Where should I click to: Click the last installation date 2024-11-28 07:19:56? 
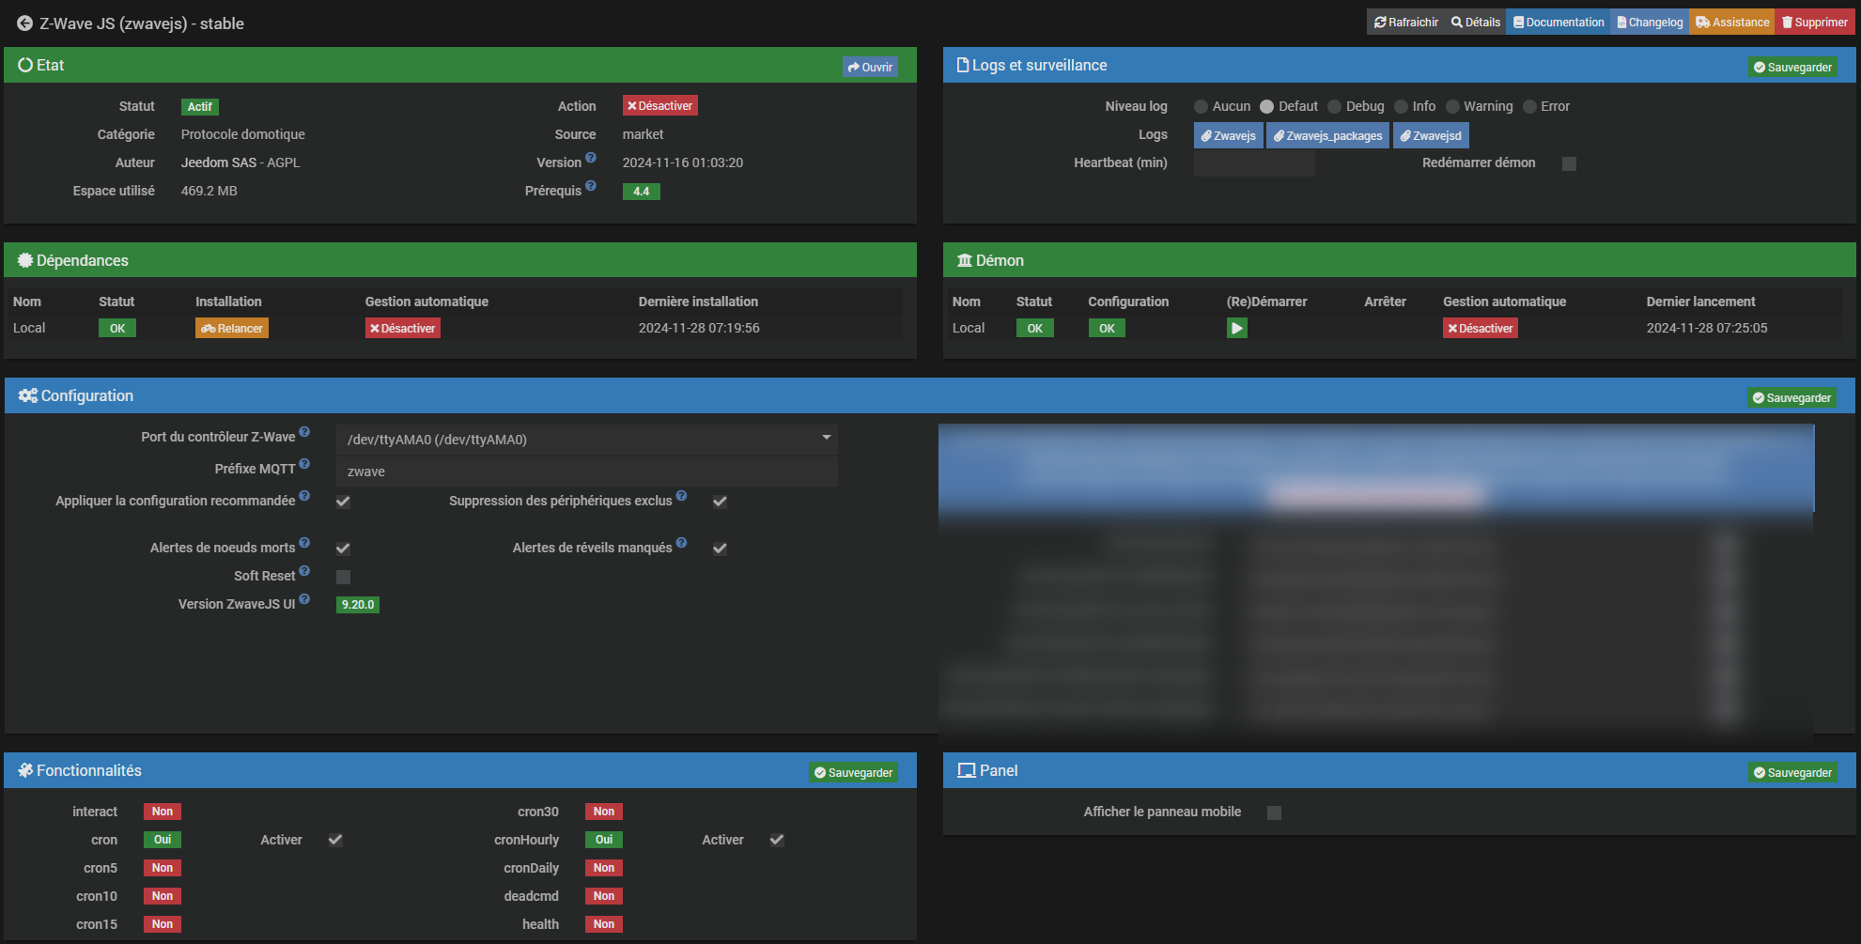pos(699,328)
